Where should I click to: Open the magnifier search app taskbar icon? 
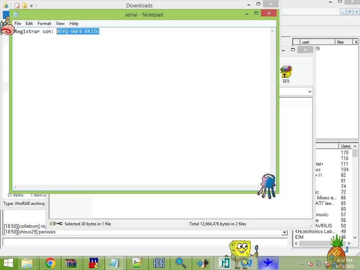(x=181, y=263)
